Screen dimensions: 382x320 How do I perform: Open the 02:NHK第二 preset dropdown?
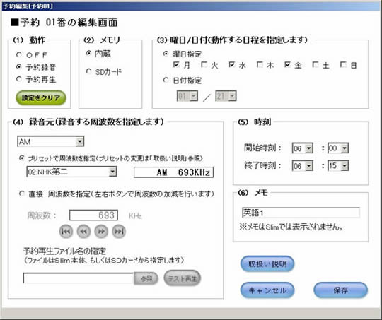pos(71,172)
